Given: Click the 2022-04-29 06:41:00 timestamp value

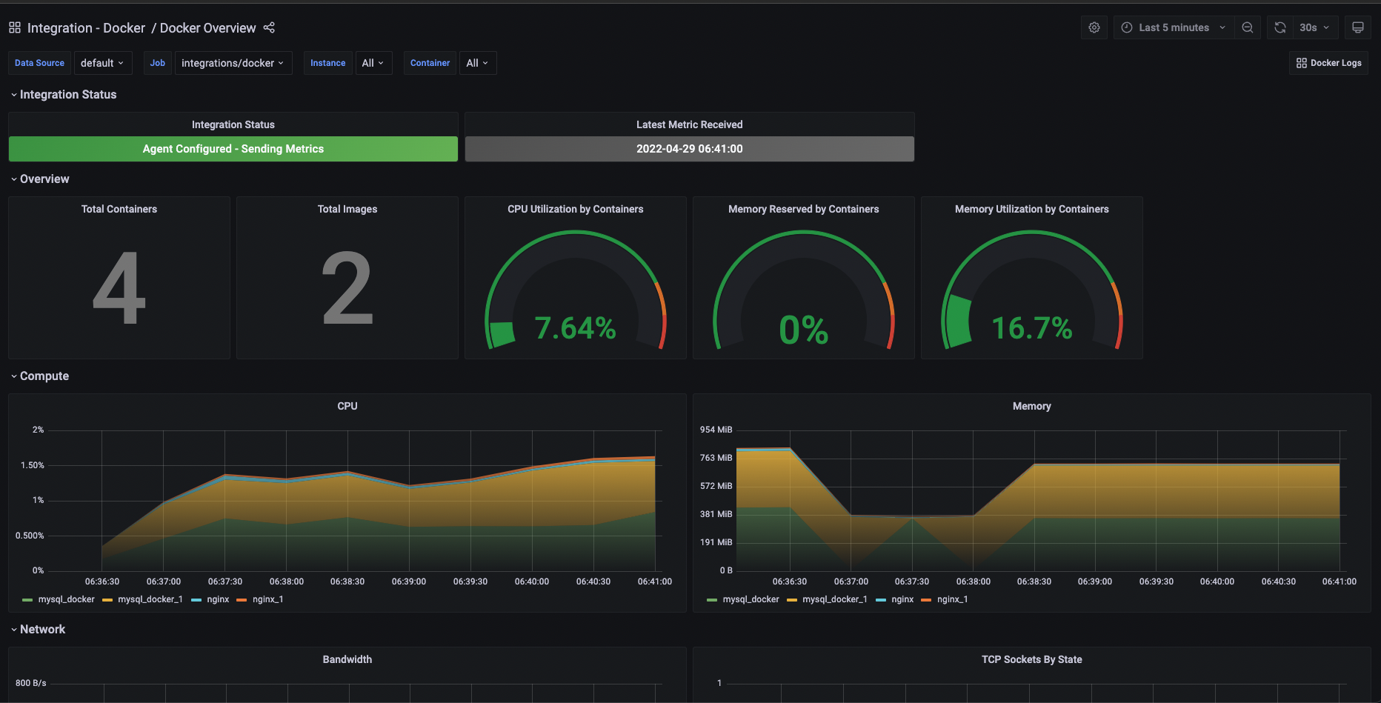Looking at the screenshot, I should point(690,149).
